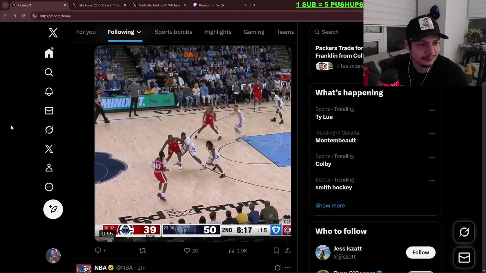486x273 pixels.
Task: Go back in browser
Action: [x=5, y=16]
